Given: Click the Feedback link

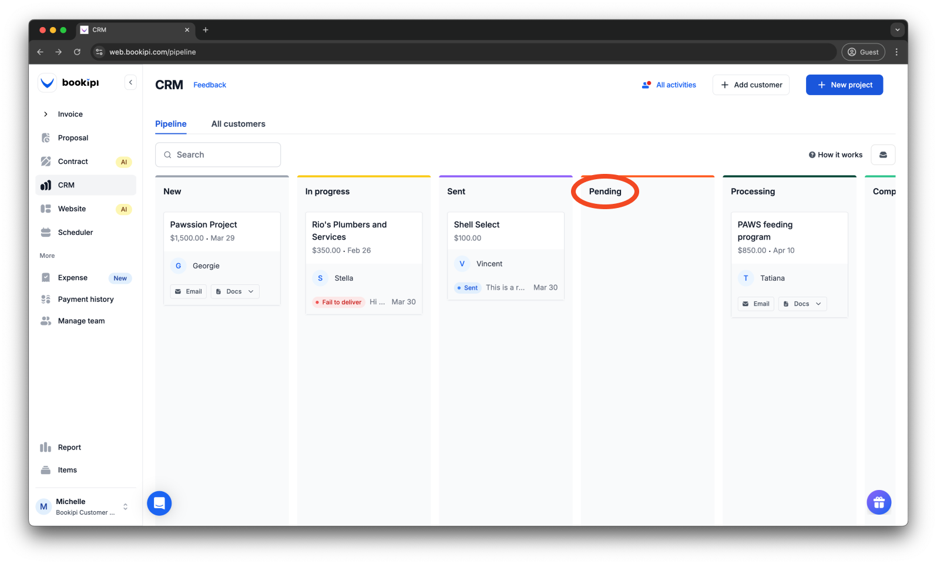Looking at the screenshot, I should [x=210, y=85].
